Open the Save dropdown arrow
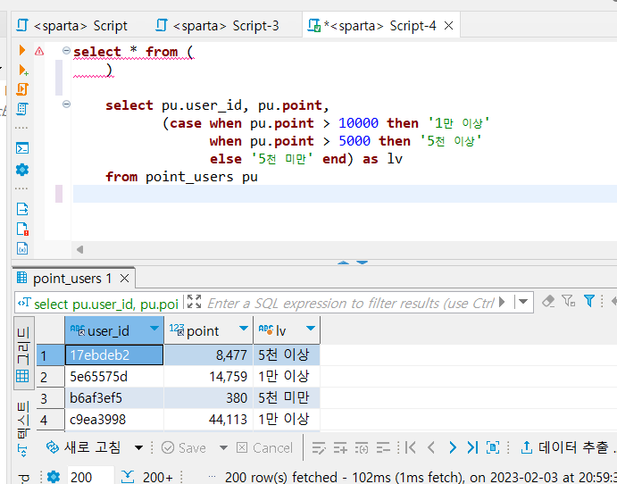 click(x=223, y=447)
